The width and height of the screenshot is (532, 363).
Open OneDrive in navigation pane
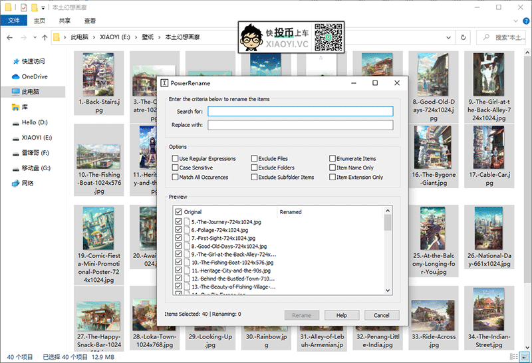click(34, 76)
